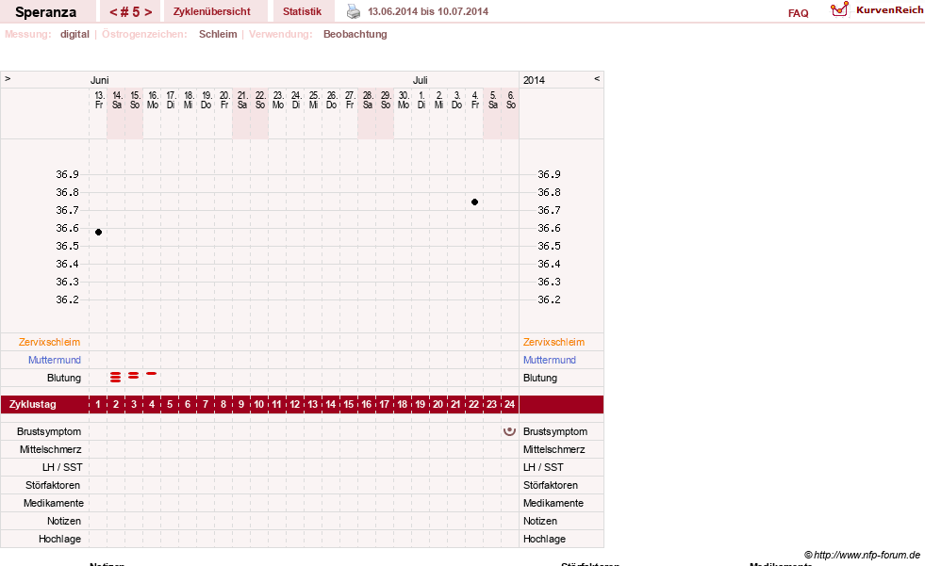Collapse the chart with the top-right < arrow

(x=597, y=78)
